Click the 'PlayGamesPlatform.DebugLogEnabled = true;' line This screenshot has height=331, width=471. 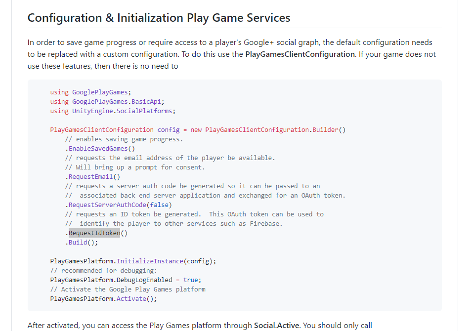(x=126, y=280)
